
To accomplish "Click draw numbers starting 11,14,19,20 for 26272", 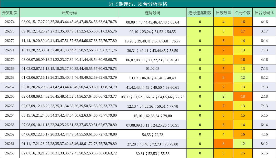I will 69,41.
